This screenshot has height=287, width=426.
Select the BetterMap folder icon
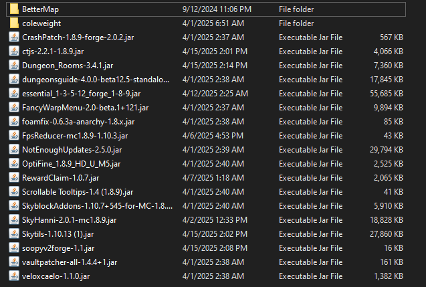(14, 9)
